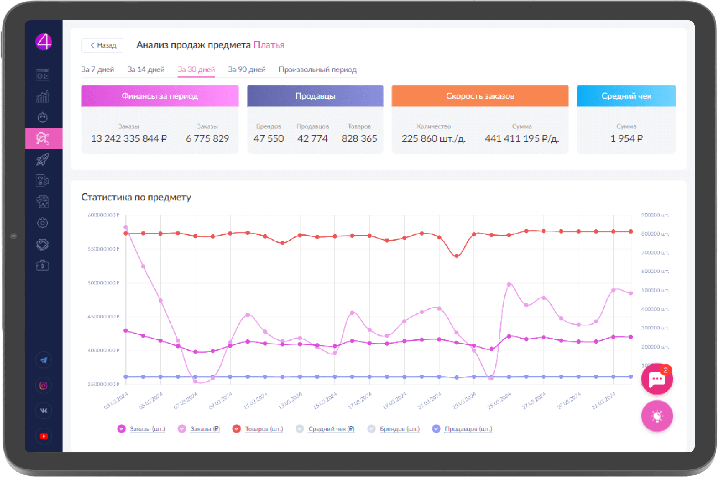This screenshot has width=718, height=477.
Task: Open Произвольный период tab
Action: coord(317,69)
